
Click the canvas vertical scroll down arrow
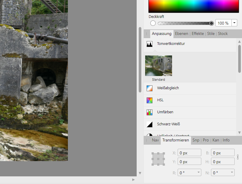140,173
